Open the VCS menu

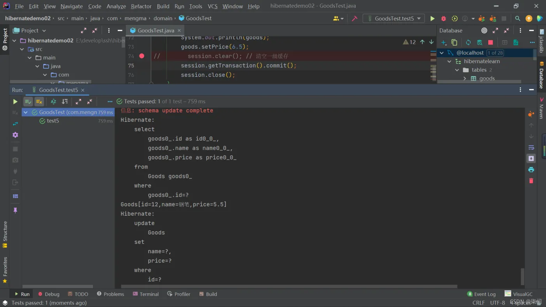coord(213,6)
